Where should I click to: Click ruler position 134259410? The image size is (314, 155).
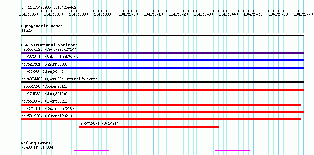(153, 14)
